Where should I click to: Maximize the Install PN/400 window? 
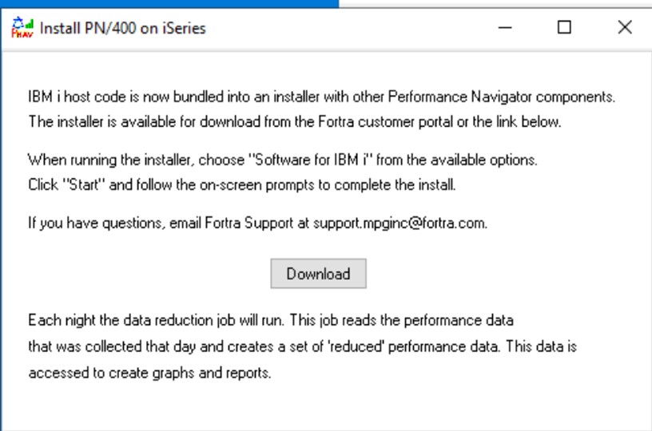(x=564, y=28)
